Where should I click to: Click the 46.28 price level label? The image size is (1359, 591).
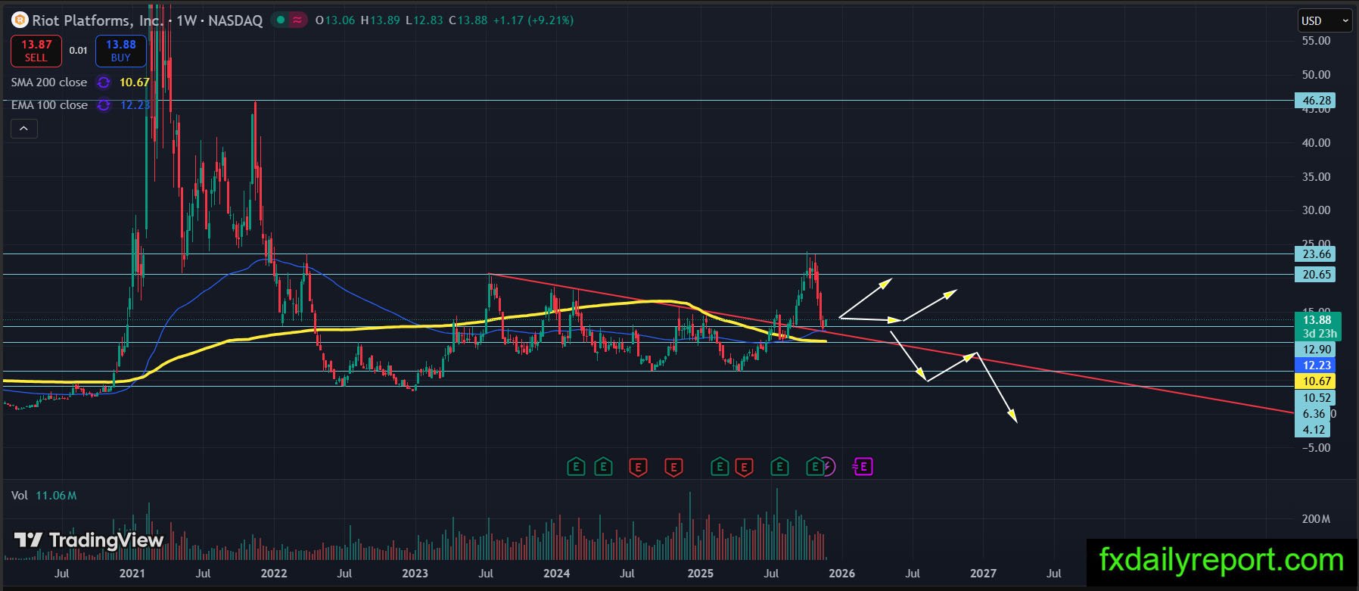(x=1317, y=101)
